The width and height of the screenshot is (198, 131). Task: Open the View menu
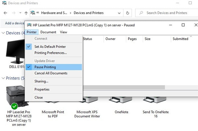click(x=63, y=32)
